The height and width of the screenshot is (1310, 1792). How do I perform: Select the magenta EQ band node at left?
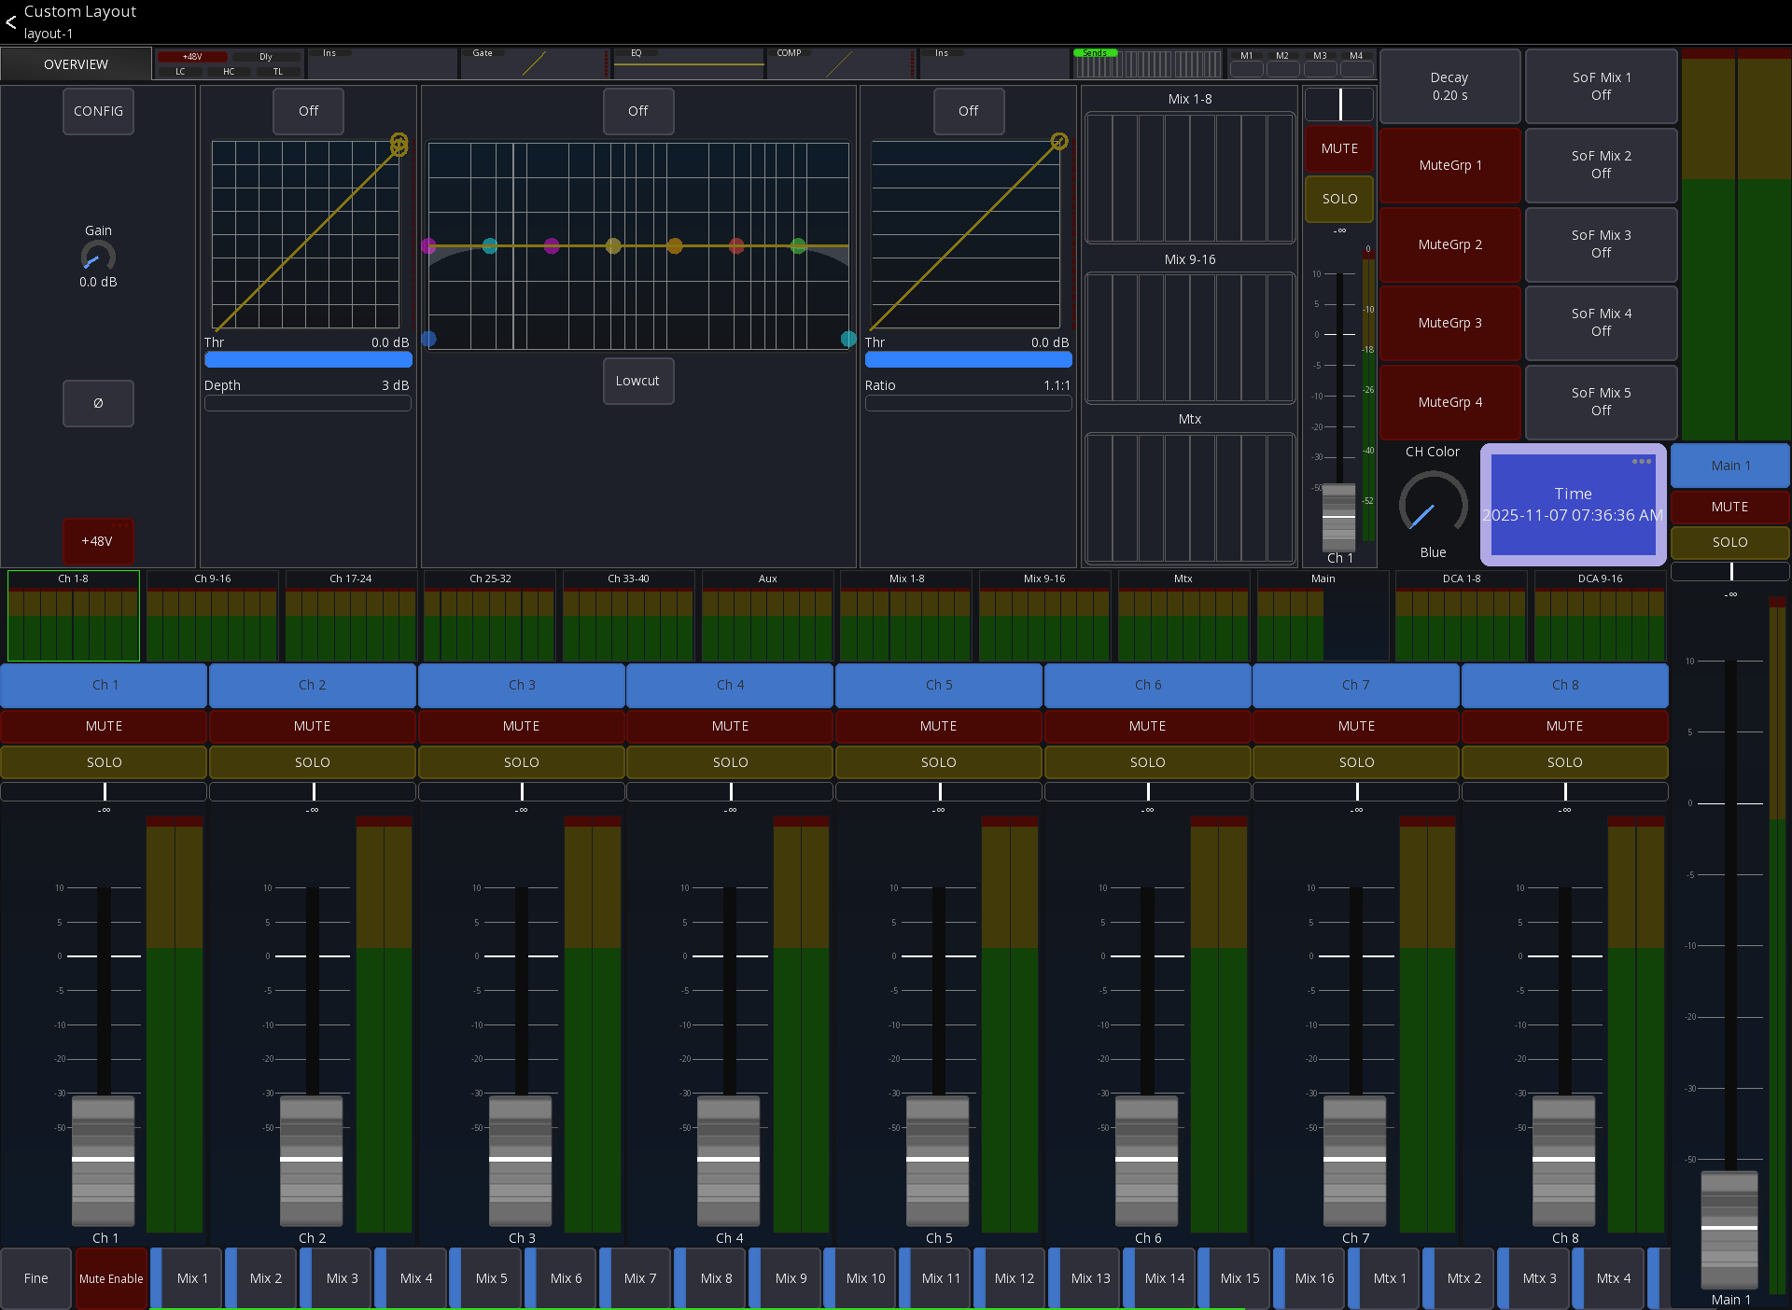[429, 246]
